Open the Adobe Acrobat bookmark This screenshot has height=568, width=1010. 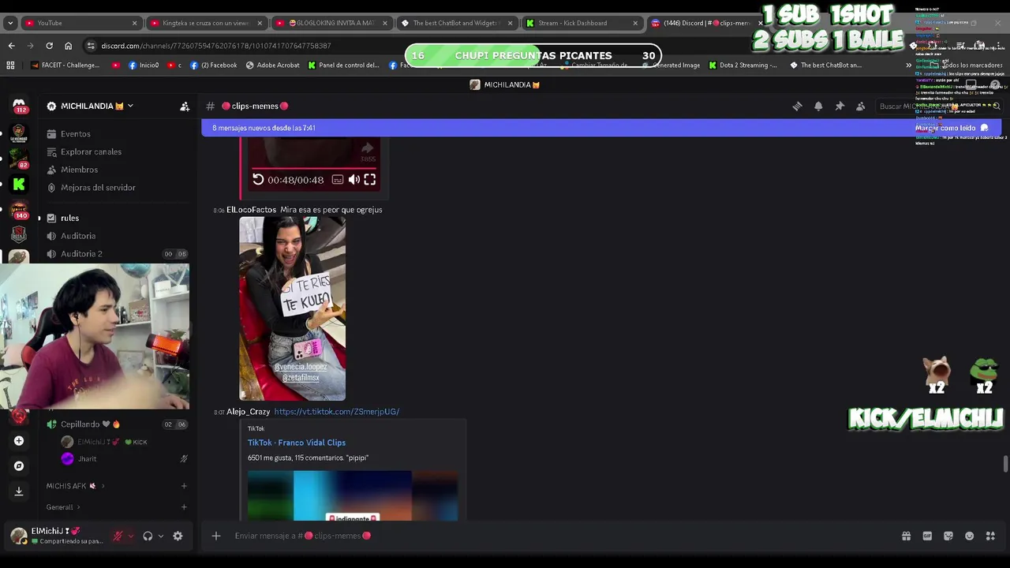coord(273,65)
